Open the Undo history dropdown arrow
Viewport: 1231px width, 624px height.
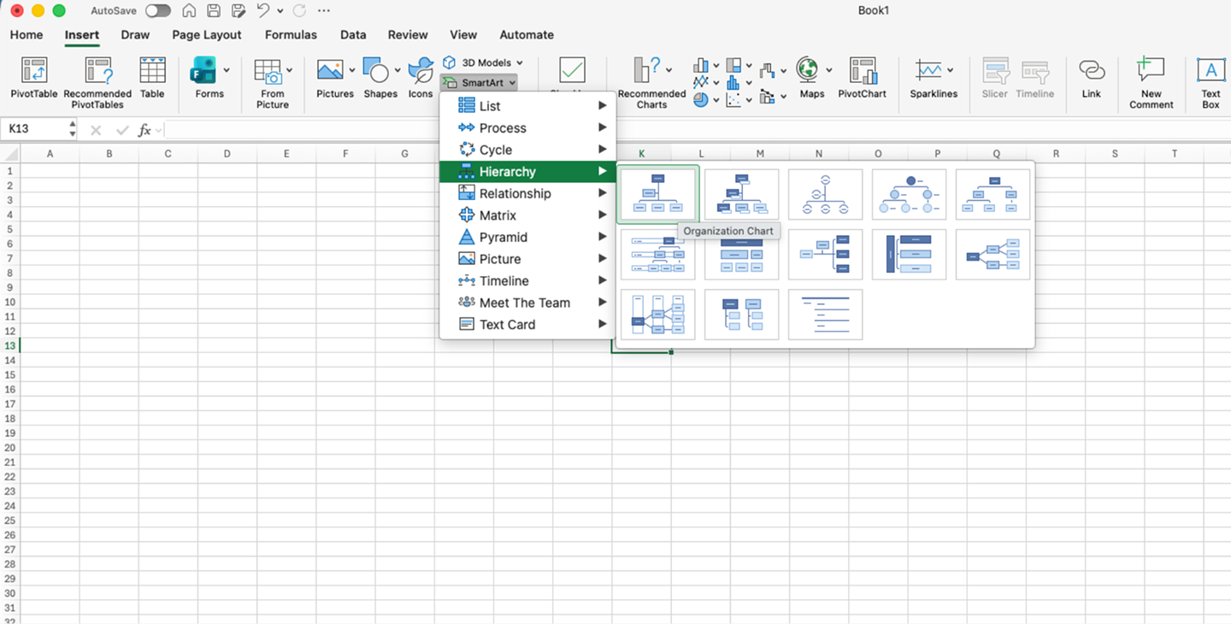(x=280, y=11)
